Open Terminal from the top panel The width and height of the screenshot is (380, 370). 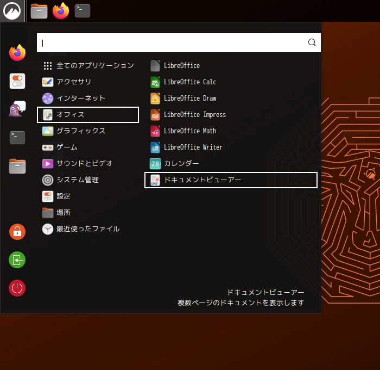coord(83,11)
